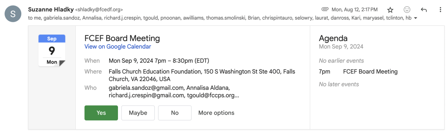Image resolution: width=448 pixels, height=140 pixels.
Task: Click the Falls Church Education Foundation address
Action: [x=202, y=75]
